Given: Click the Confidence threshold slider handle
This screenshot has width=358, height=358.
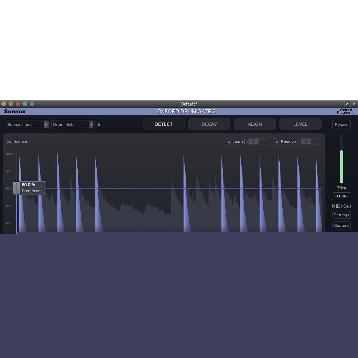Looking at the screenshot, I should tap(16, 188).
